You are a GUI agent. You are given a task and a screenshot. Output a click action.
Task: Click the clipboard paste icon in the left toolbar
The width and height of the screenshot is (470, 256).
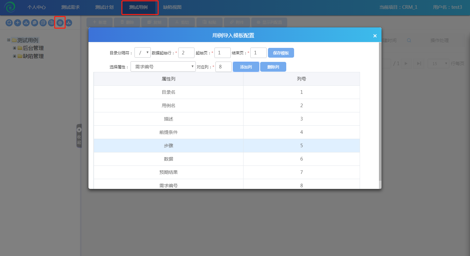tap(51, 23)
